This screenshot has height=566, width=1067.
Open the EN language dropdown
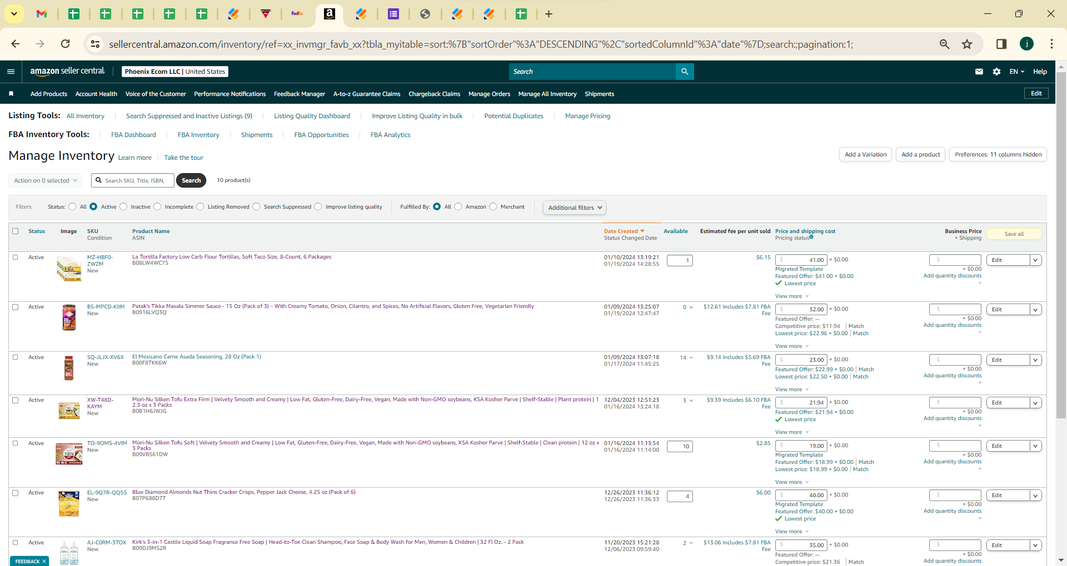1017,72
